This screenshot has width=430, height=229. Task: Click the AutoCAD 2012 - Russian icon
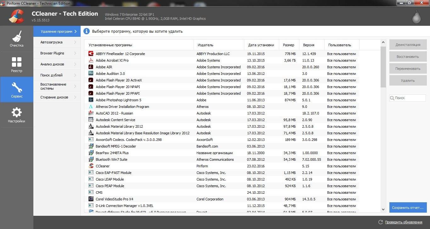click(x=91, y=113)
